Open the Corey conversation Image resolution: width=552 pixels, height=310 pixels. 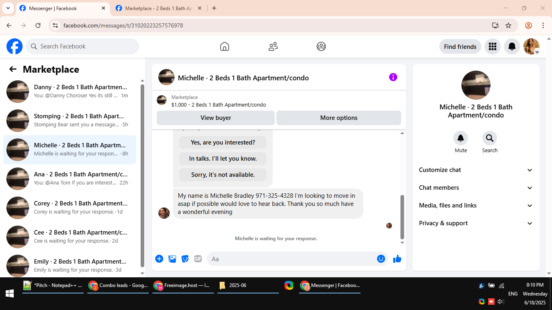[70, 208]
